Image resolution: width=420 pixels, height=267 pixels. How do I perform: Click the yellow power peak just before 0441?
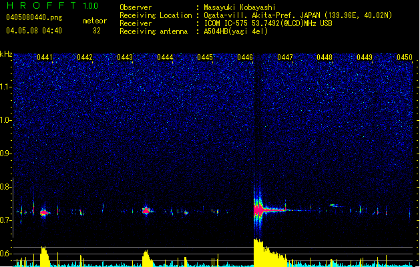[45, 256]
